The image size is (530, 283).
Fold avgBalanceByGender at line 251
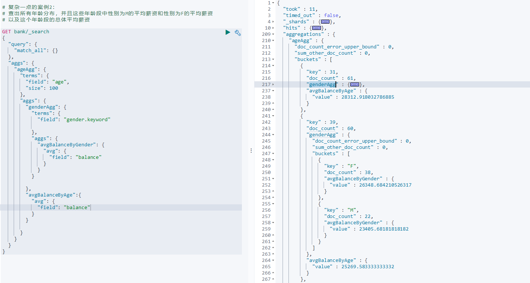273,179
